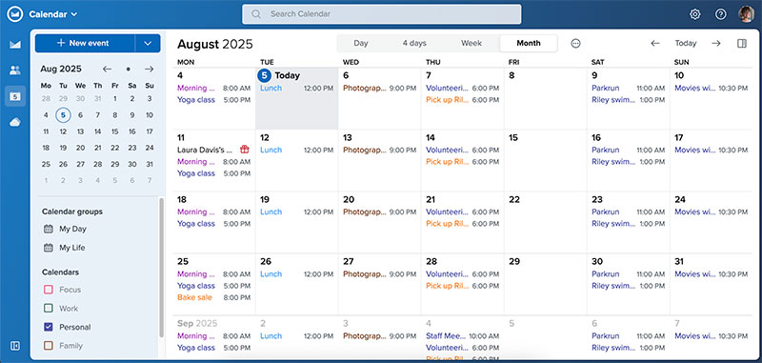This screenshot has width=762, height=363.
Task: Open Photography event on August 27
Action: (379, 274)
